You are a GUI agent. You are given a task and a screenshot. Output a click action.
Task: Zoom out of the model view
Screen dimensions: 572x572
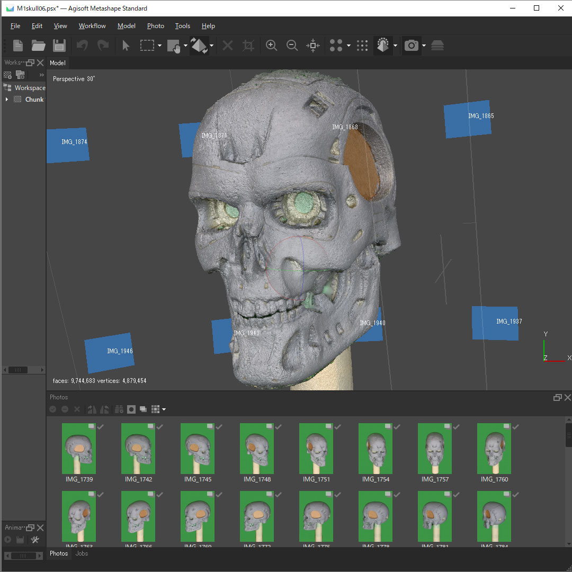292,46
